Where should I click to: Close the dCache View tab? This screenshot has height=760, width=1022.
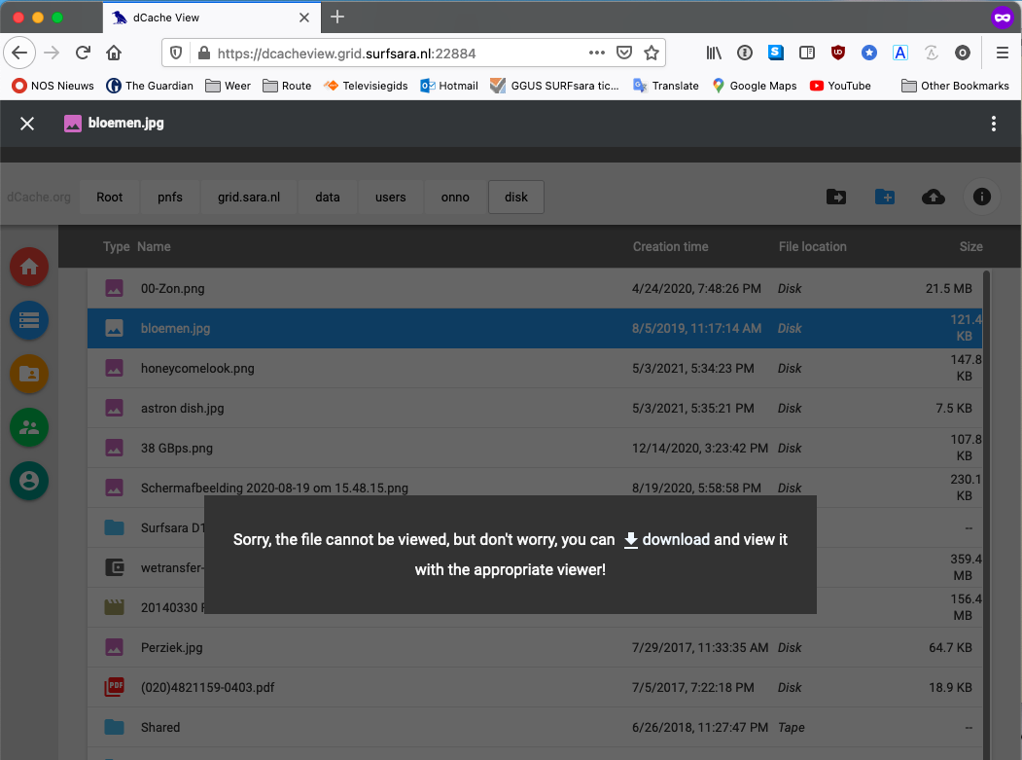coord(303,18)
